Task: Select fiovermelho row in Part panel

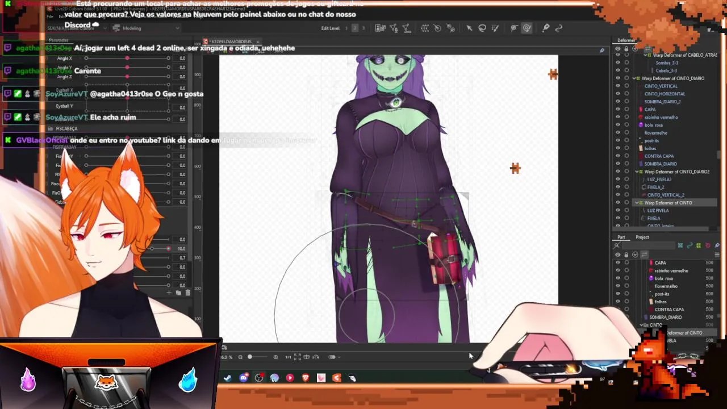Action: click(x=666, y=286)
